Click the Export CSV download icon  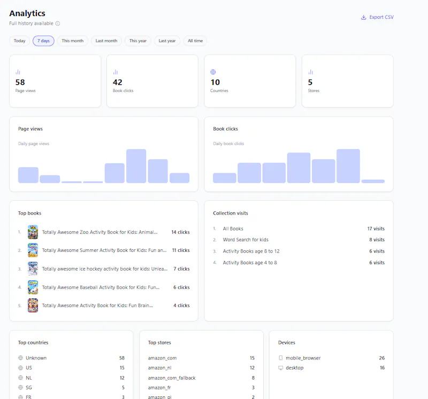(363, 17)
